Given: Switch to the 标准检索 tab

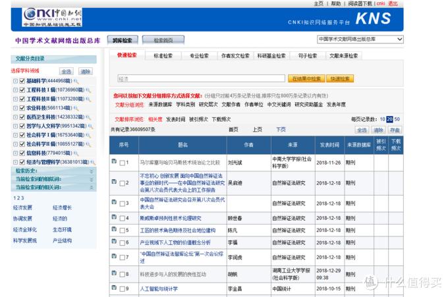Looking at the screenshot, I should (163, 56).
